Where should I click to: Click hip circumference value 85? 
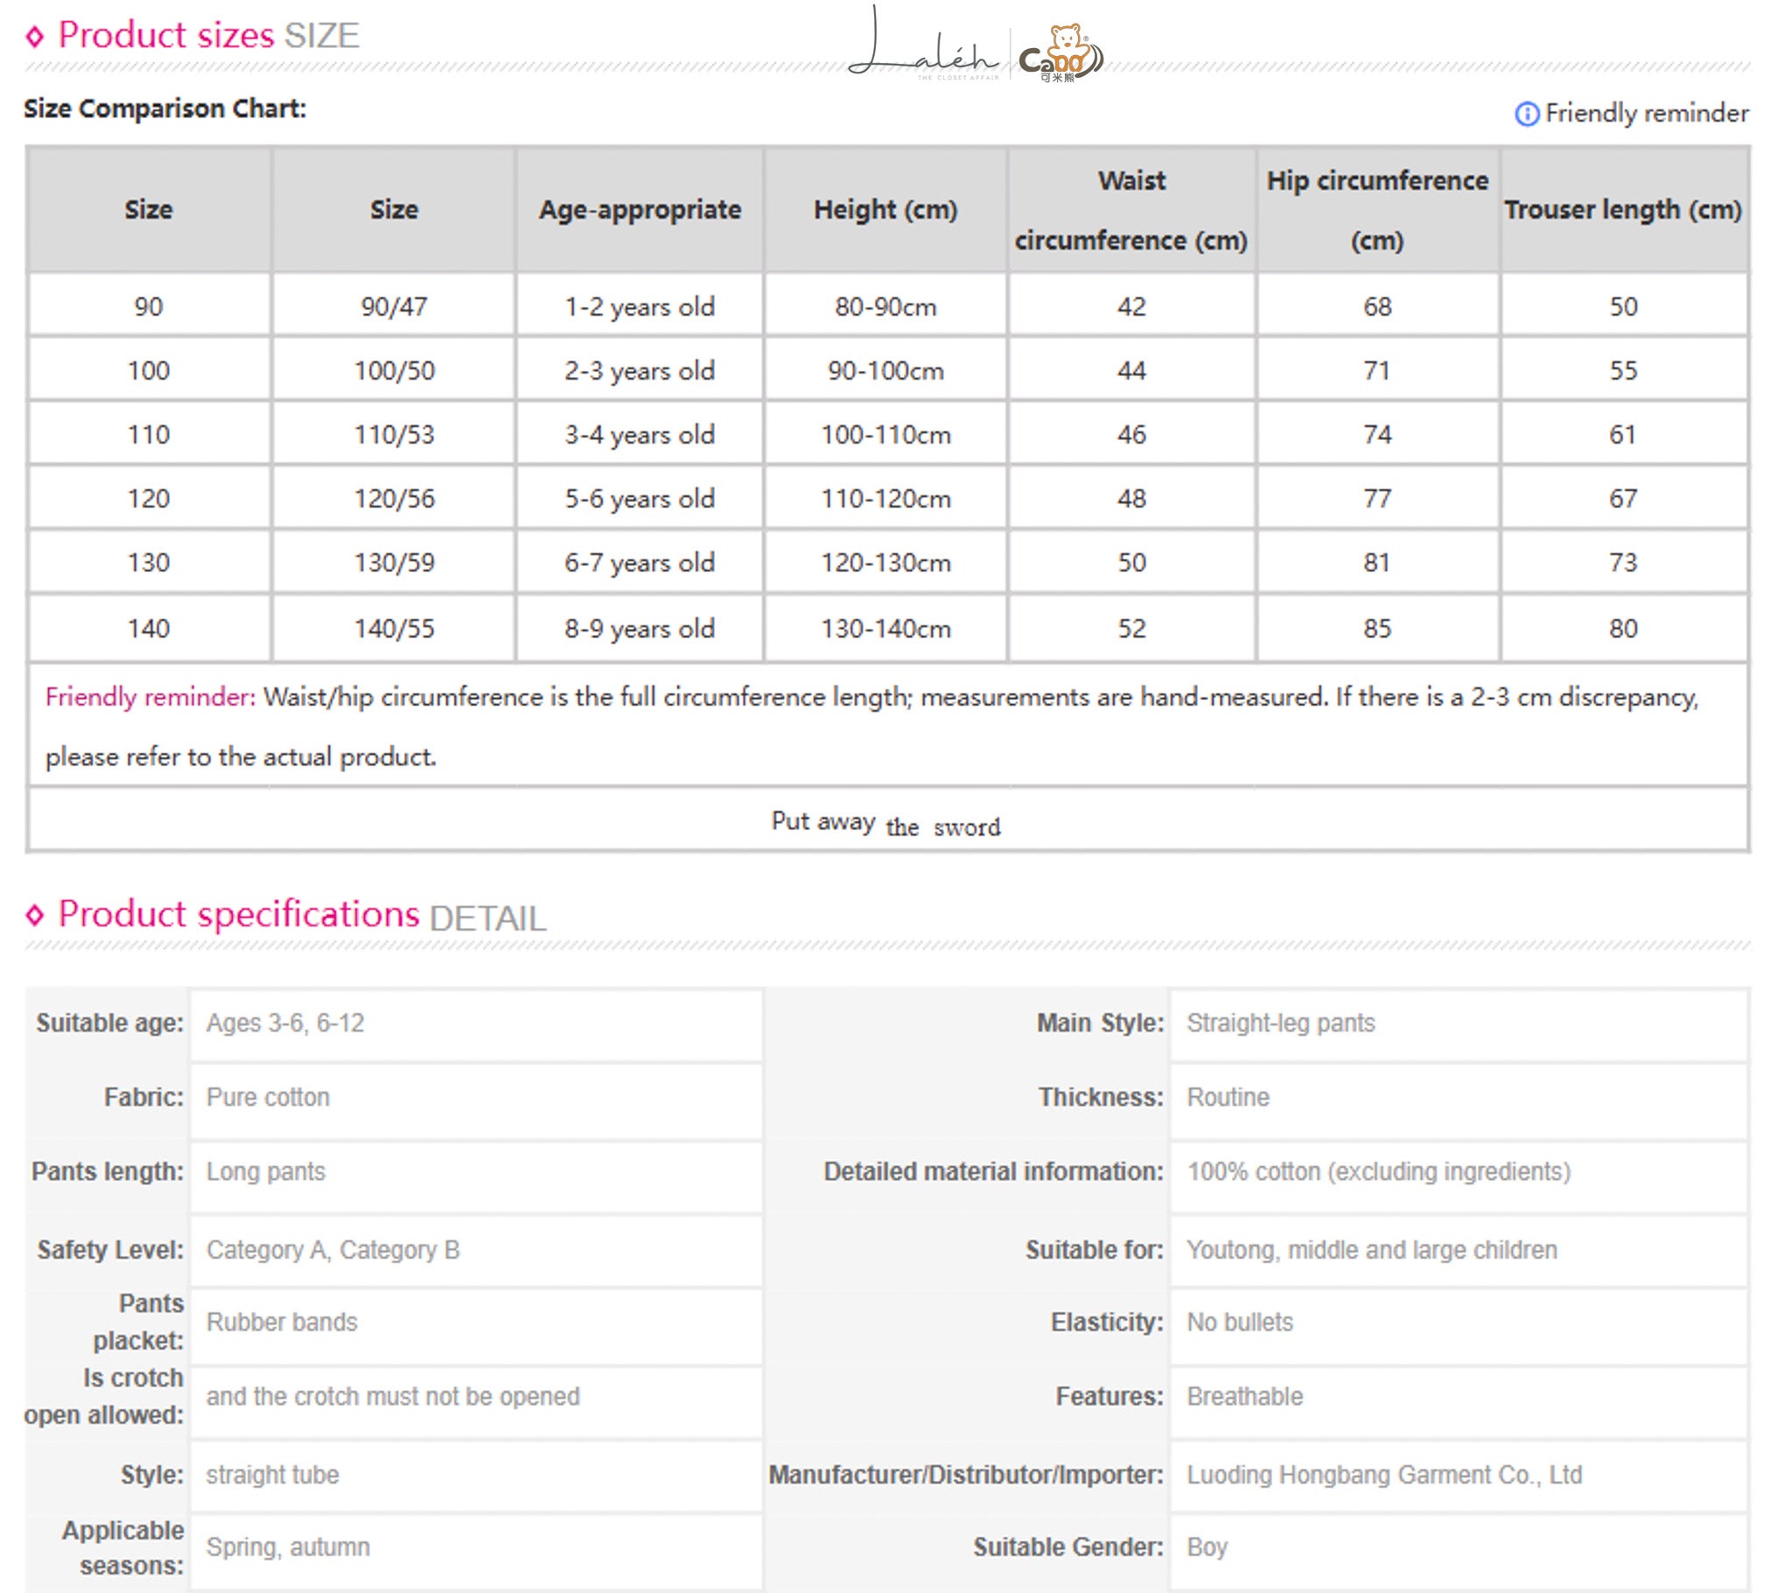tap(1377, 629)
